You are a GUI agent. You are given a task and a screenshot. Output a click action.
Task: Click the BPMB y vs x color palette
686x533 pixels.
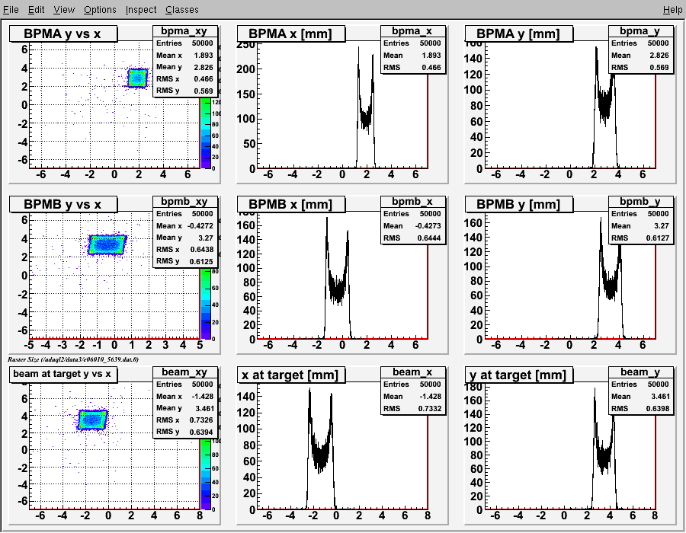click(206, 303)
